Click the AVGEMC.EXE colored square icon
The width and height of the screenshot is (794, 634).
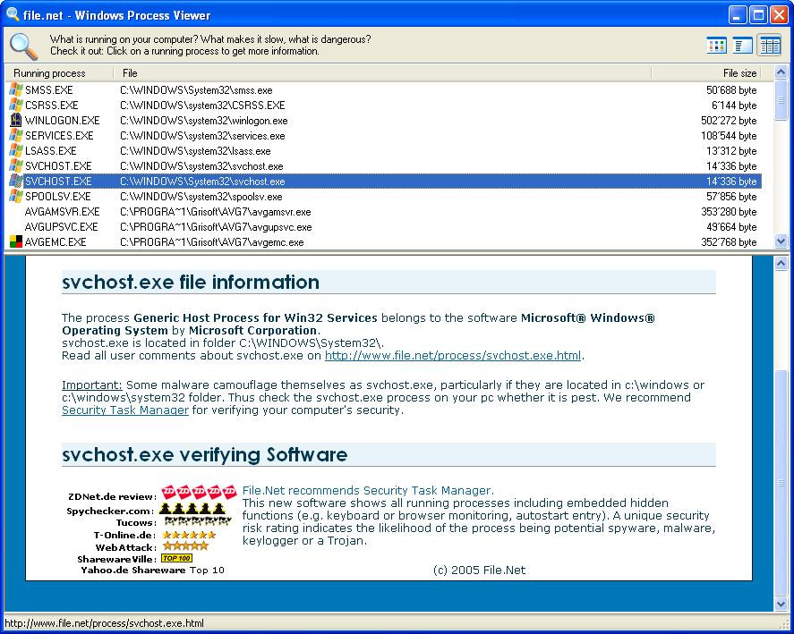click(x=16, y=241)
